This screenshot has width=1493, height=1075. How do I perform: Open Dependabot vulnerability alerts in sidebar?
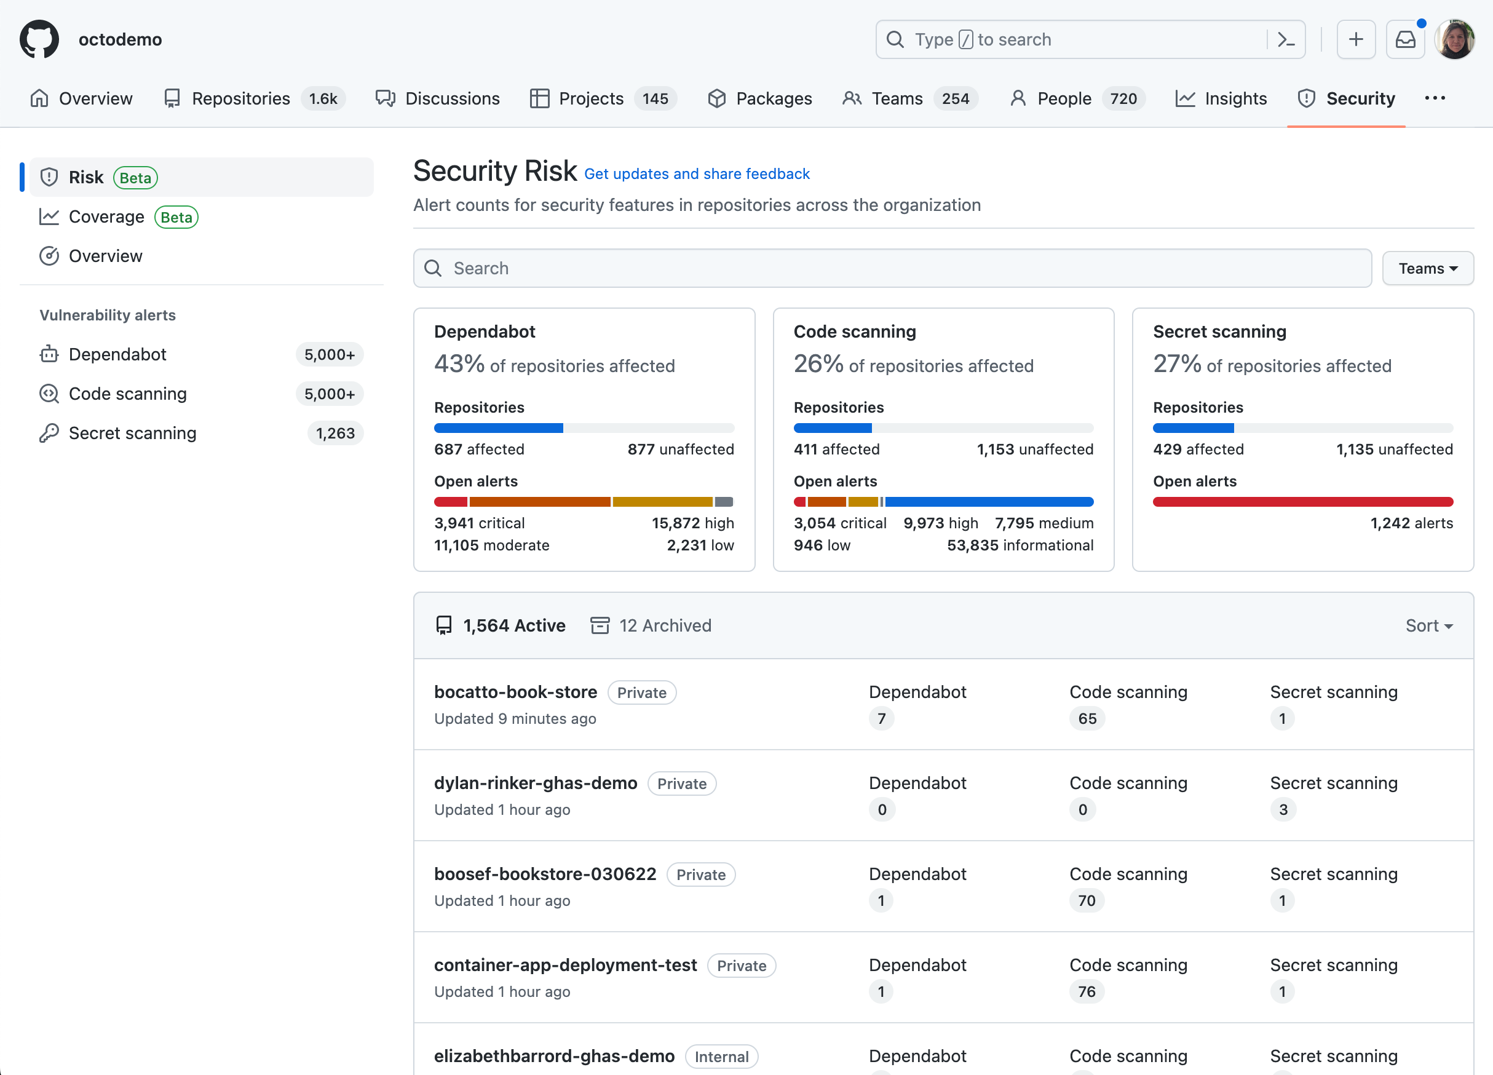(x=202, y=354)
